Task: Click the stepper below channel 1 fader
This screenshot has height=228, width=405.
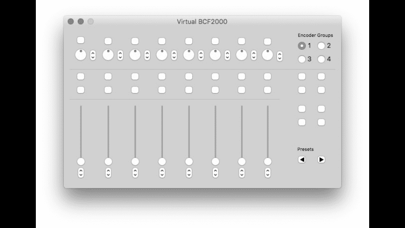Action: (81, 173)
